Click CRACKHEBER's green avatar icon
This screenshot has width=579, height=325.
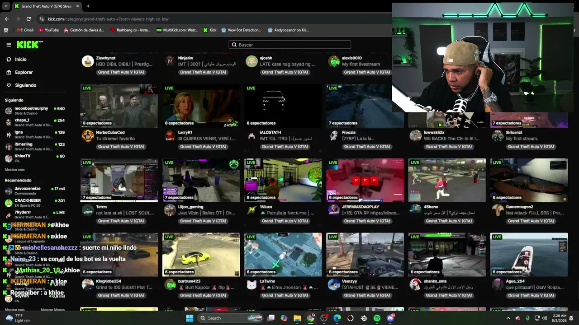(x=8, y=203)
